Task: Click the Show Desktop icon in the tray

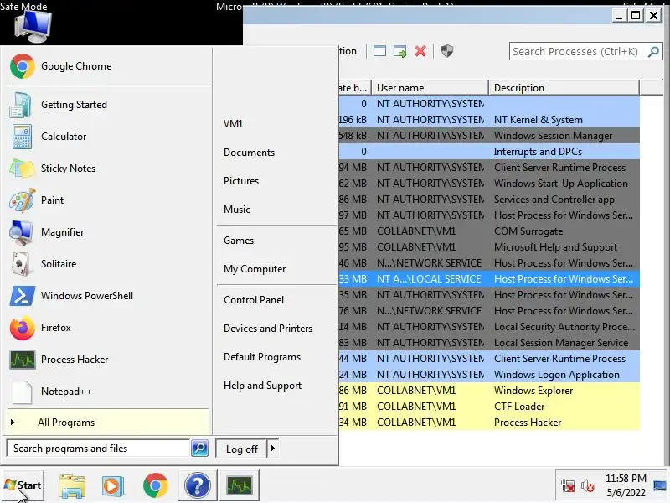Action: (x=660, y=485)
